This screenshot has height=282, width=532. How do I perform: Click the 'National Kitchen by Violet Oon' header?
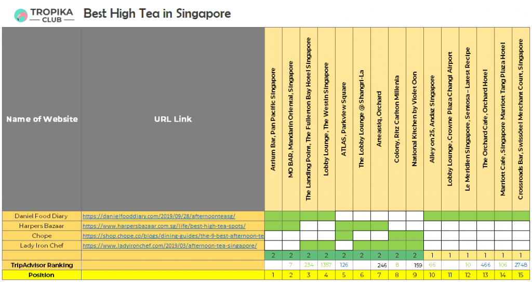(x=415, y=119)
